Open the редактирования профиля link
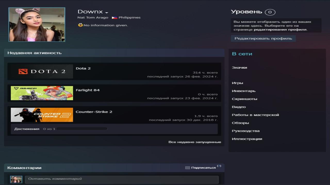330x185 pixels. tap(280, 30)
